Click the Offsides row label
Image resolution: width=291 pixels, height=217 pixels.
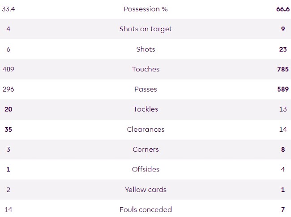[145, 170]
